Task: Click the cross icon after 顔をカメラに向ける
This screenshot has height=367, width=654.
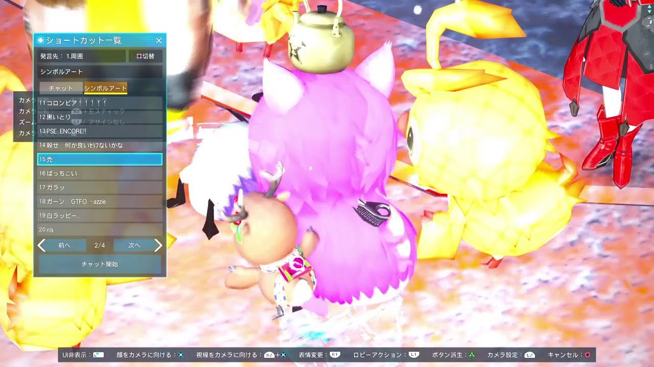Action: coord(181,355)
